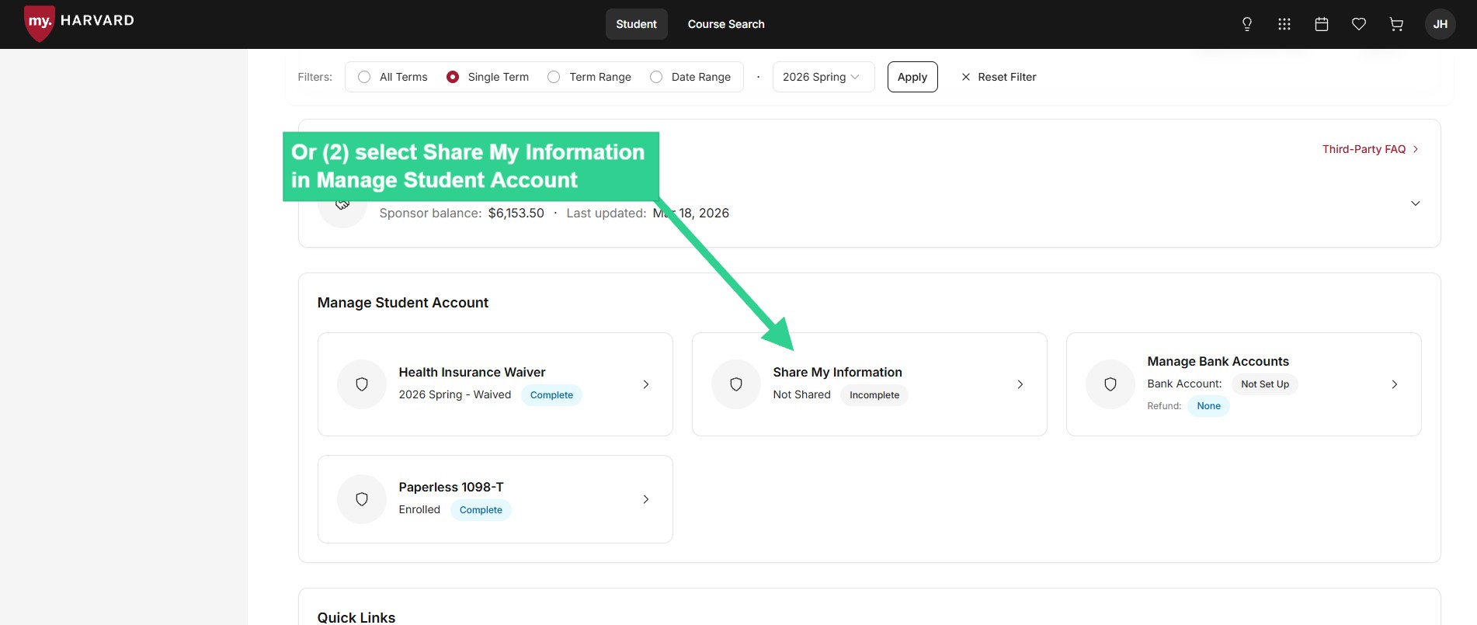Click the X icon beside Reset Filter
This screenshot has height=625, width=1477.
click(x=966, y=77)
